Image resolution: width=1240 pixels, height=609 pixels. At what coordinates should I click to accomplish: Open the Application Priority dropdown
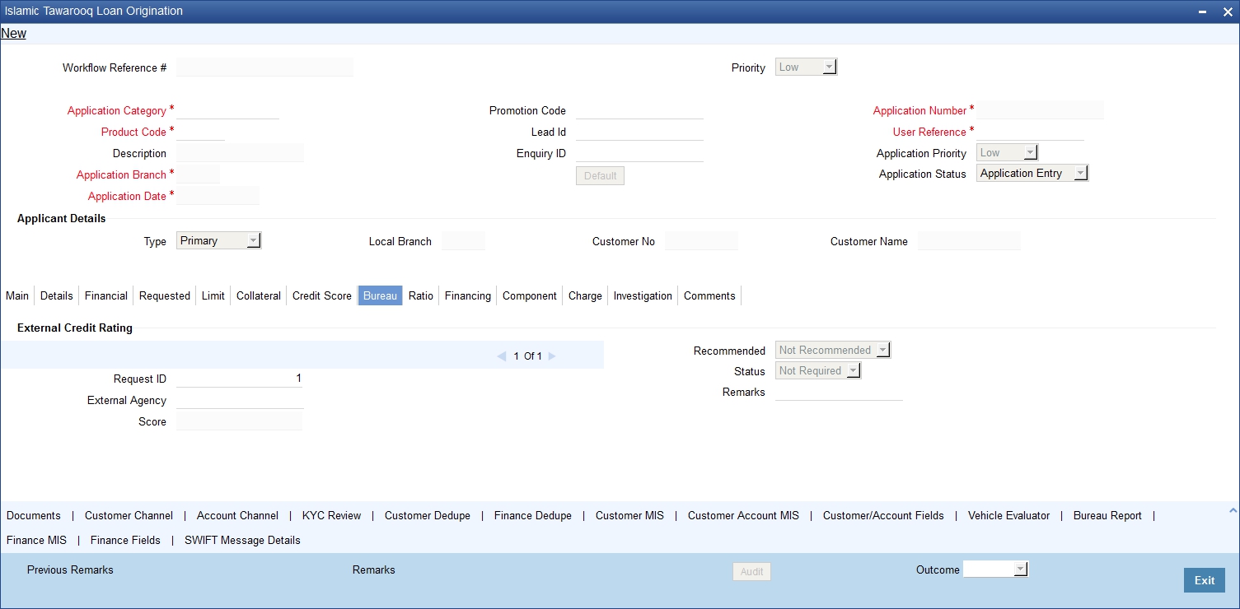click(x=1007, y=153)
